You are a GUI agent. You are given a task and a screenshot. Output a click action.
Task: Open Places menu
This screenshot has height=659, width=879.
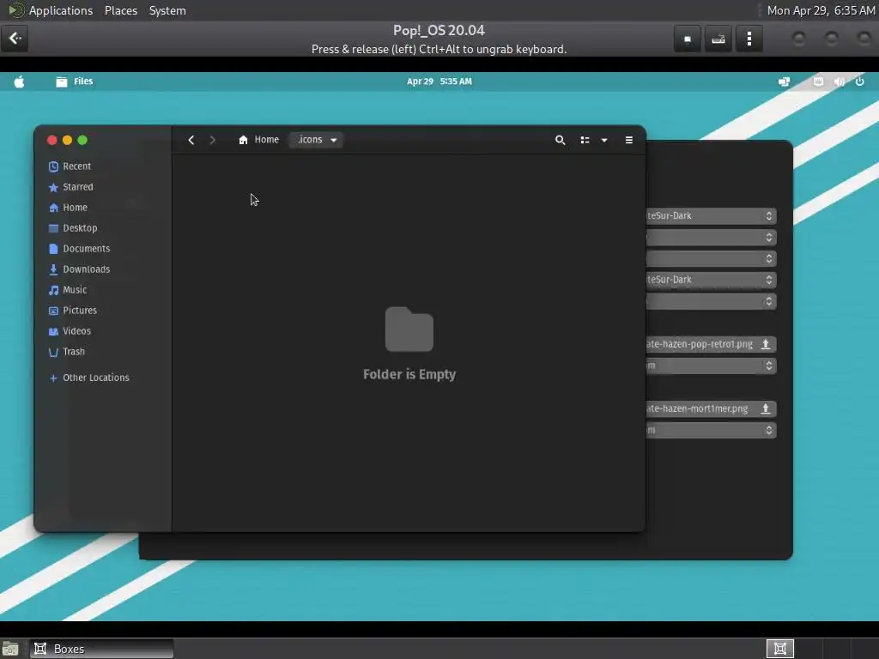[121, 10]
